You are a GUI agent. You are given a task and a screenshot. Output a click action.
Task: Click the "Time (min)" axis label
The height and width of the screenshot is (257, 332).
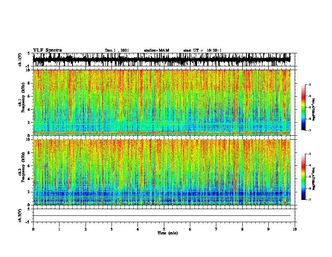tap(168, 233)
